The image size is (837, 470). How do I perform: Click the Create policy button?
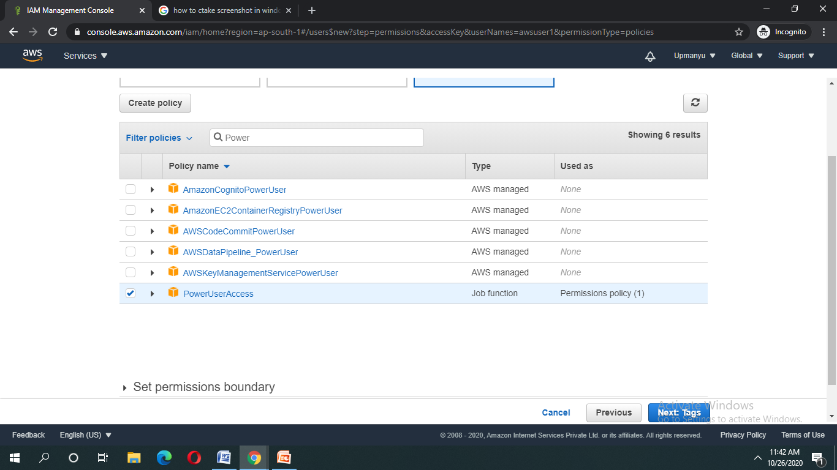click(x=155, y=103)
